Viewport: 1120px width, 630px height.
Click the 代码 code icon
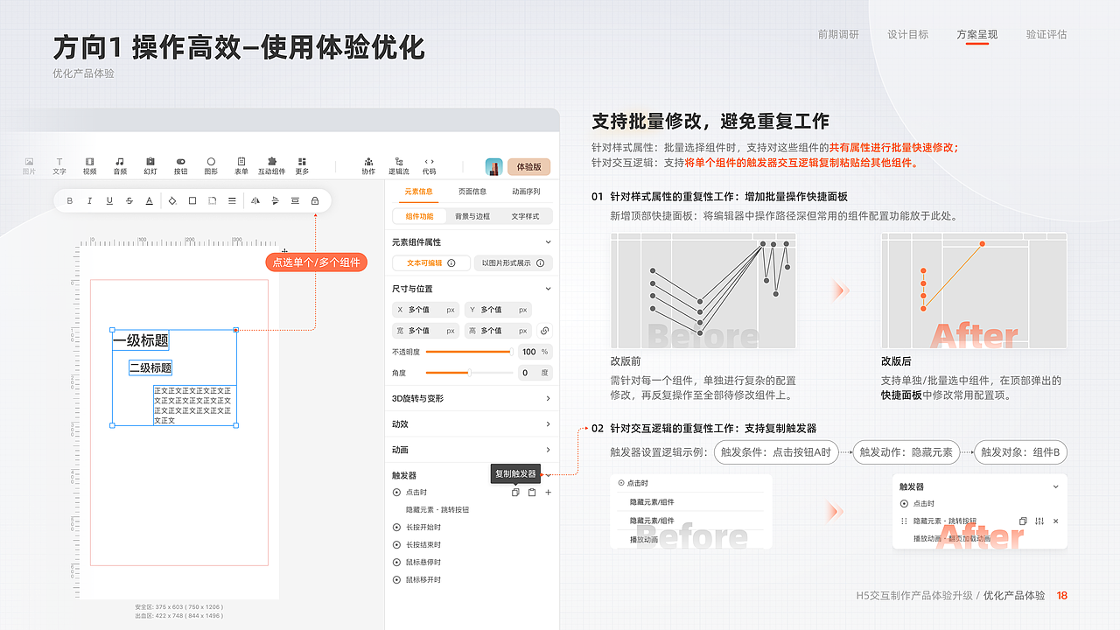coord(429,164)
